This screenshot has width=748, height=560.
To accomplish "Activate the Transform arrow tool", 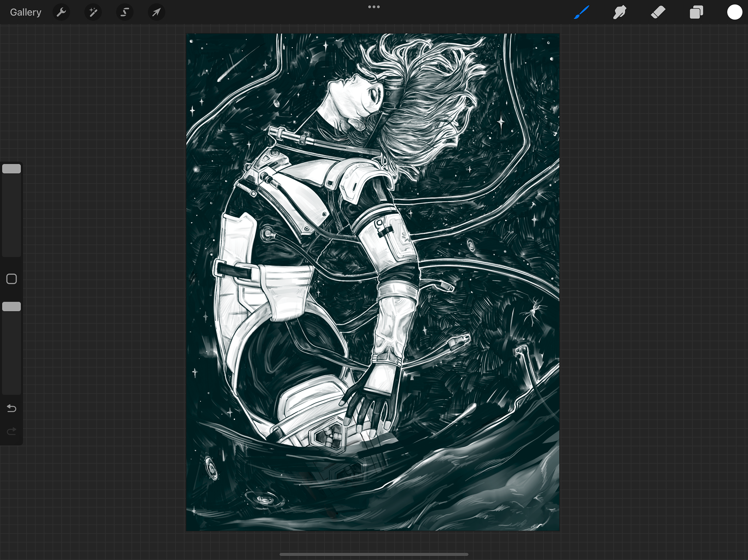I will coord(156,12).
